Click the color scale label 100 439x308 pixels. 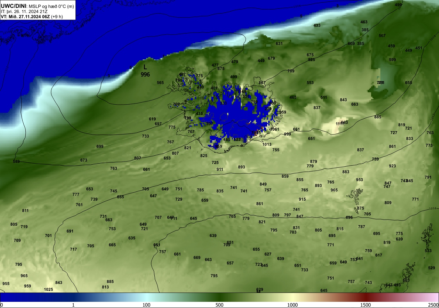(x=146, y=305)
